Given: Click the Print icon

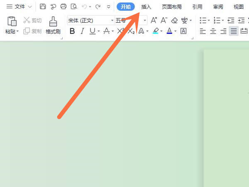Looking at the screenshot, I should [63, 7].
